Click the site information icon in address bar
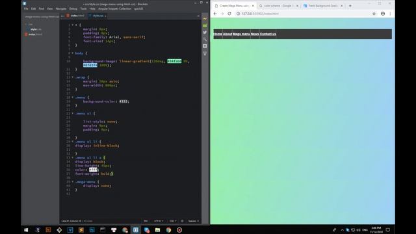 pos(239,14)
